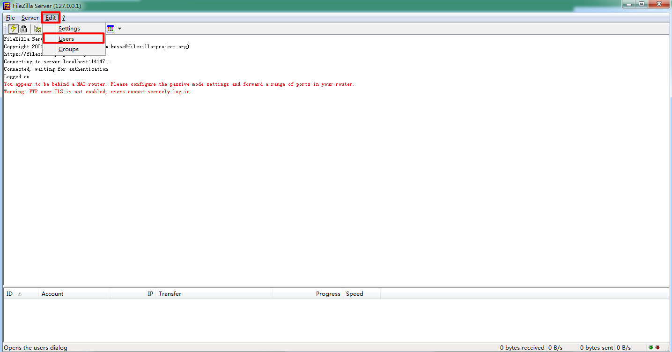The width and height of the screenshot is (672, 352).
Task: Close the Edit menu via its title
Action: 51,18
